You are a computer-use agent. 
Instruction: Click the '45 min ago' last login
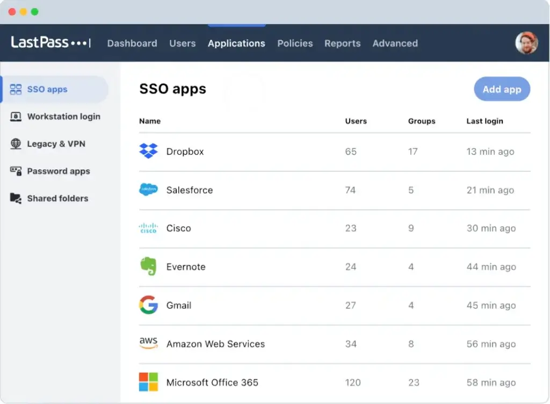click(x=491, y=306)
